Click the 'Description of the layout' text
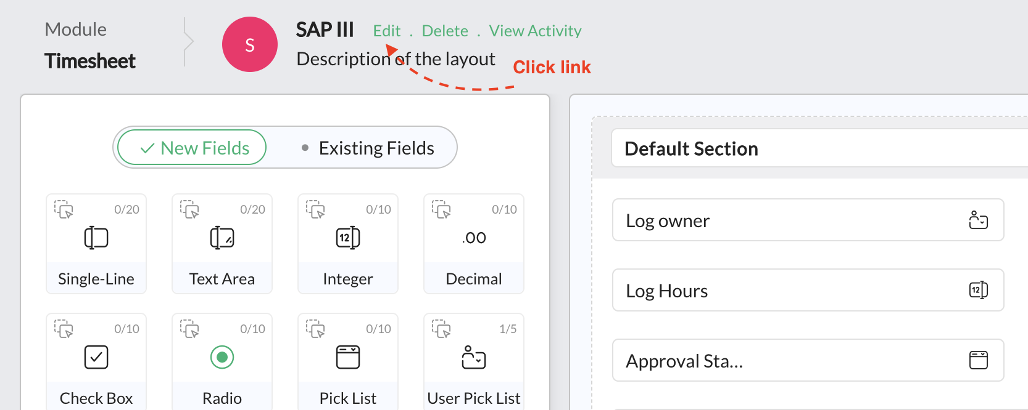The width and height of the screenshot is (1028, 410). [x=396, y=59]
